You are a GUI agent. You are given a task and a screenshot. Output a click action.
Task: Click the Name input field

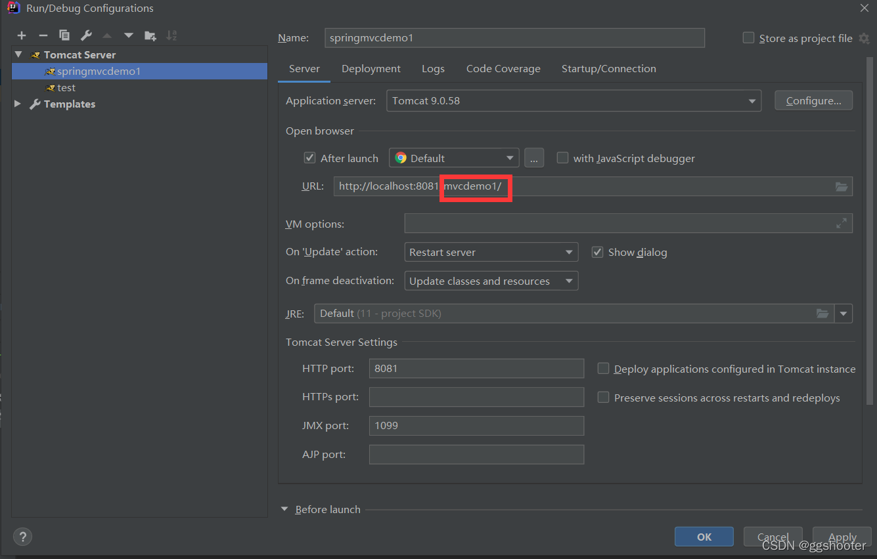[514, 38]
